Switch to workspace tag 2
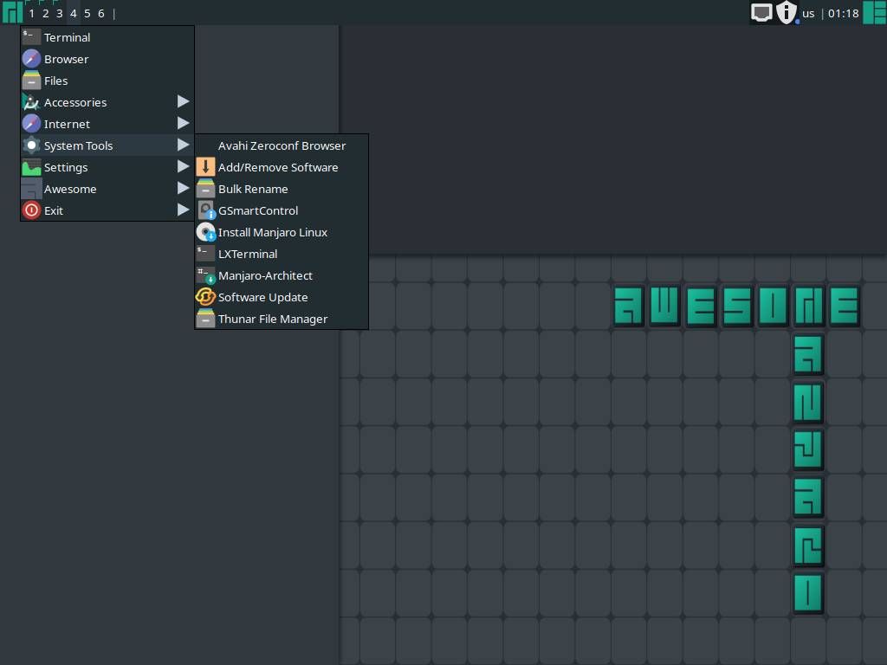Screen dimensions: 887x665 click(46, 13)
